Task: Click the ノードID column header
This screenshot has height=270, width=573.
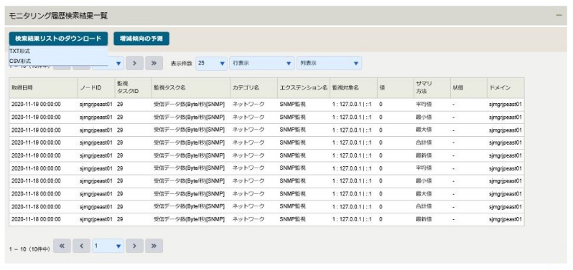Action: (96, 88)
